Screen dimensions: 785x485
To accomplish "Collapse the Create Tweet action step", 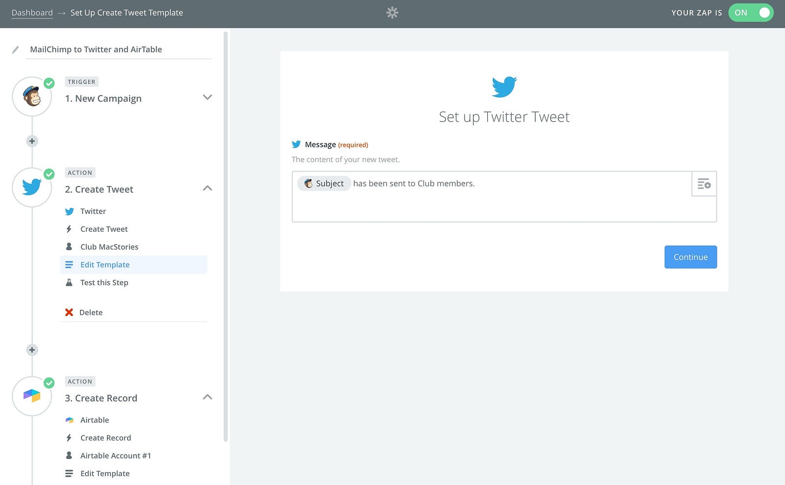I will click(x=208, y=188).
